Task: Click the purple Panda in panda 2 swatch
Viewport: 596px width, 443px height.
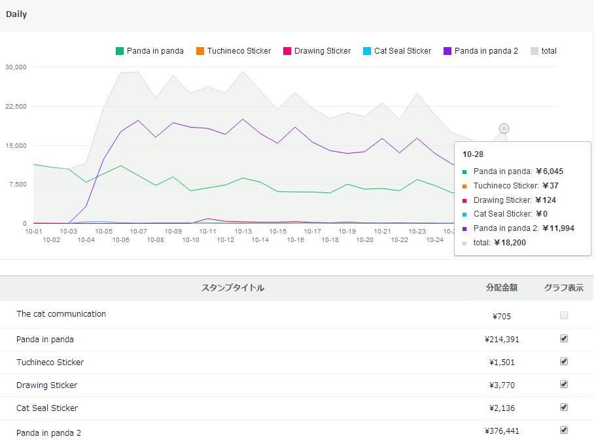Action: (447, 51)
